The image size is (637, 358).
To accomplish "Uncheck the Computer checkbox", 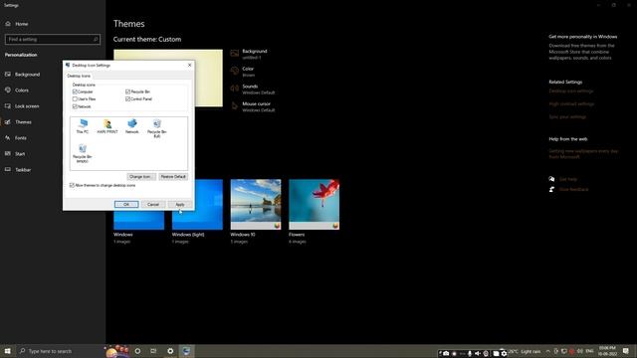I will point(75,91).
